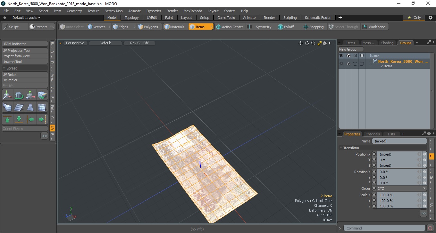Click the Ray GL: Off button

[139, 43]
